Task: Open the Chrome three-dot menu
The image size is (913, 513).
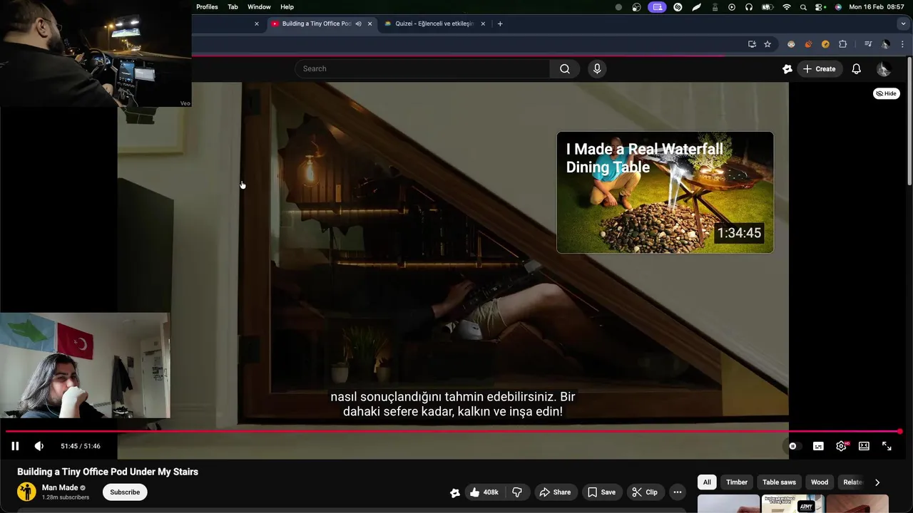Action: click(902, 44)
